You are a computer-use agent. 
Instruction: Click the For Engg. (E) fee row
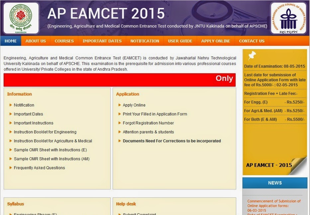pos(274,102)
